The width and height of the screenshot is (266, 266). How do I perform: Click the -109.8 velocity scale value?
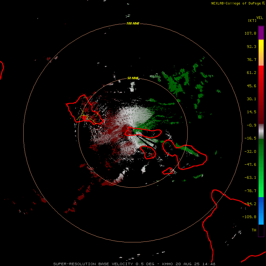tap(249, 217)
